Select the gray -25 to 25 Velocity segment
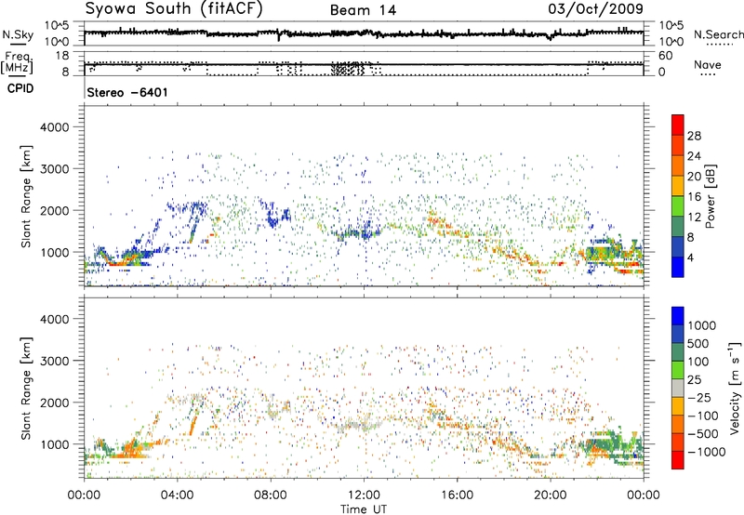The width and height of the screenshot is (744, 515). (678, 389)
